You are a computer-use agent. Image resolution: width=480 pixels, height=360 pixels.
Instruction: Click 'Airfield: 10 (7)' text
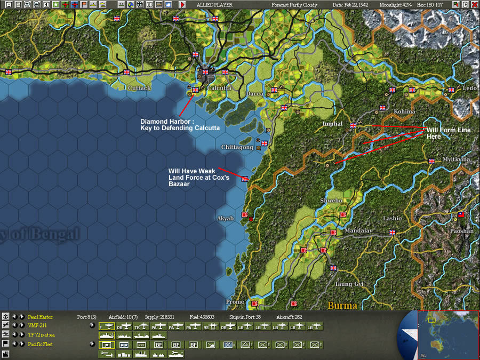(x=123, y=317)
